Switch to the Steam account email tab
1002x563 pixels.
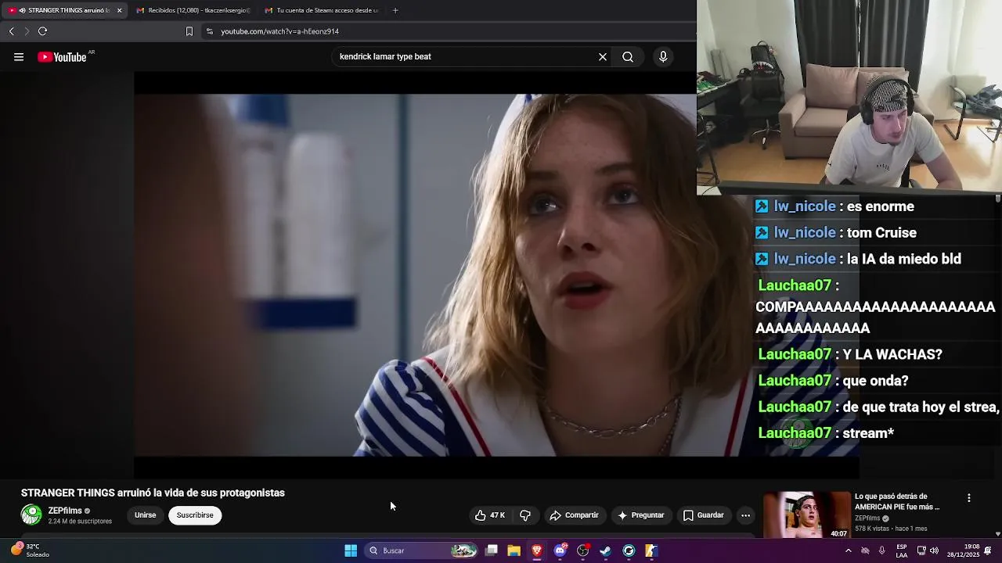(323, 10)
